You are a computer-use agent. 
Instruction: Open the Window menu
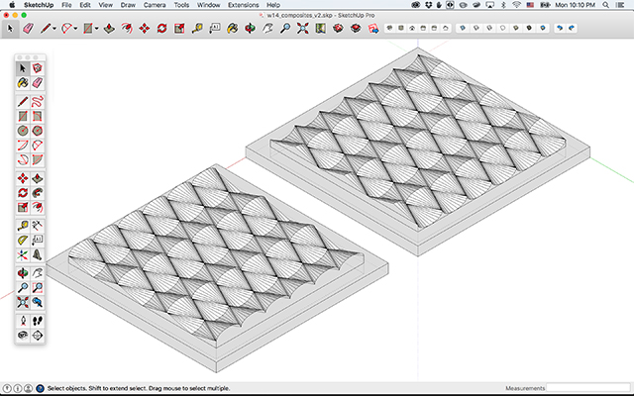point(209,5)
